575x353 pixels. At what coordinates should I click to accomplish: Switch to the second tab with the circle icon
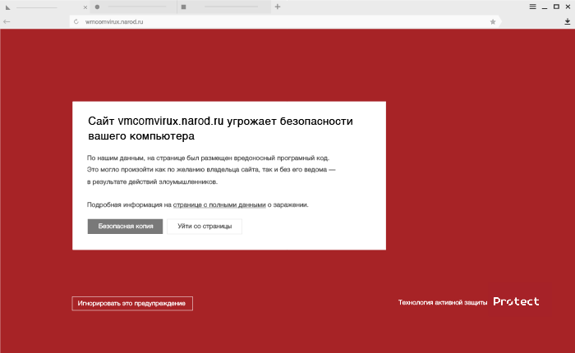[x=133, y=7]
